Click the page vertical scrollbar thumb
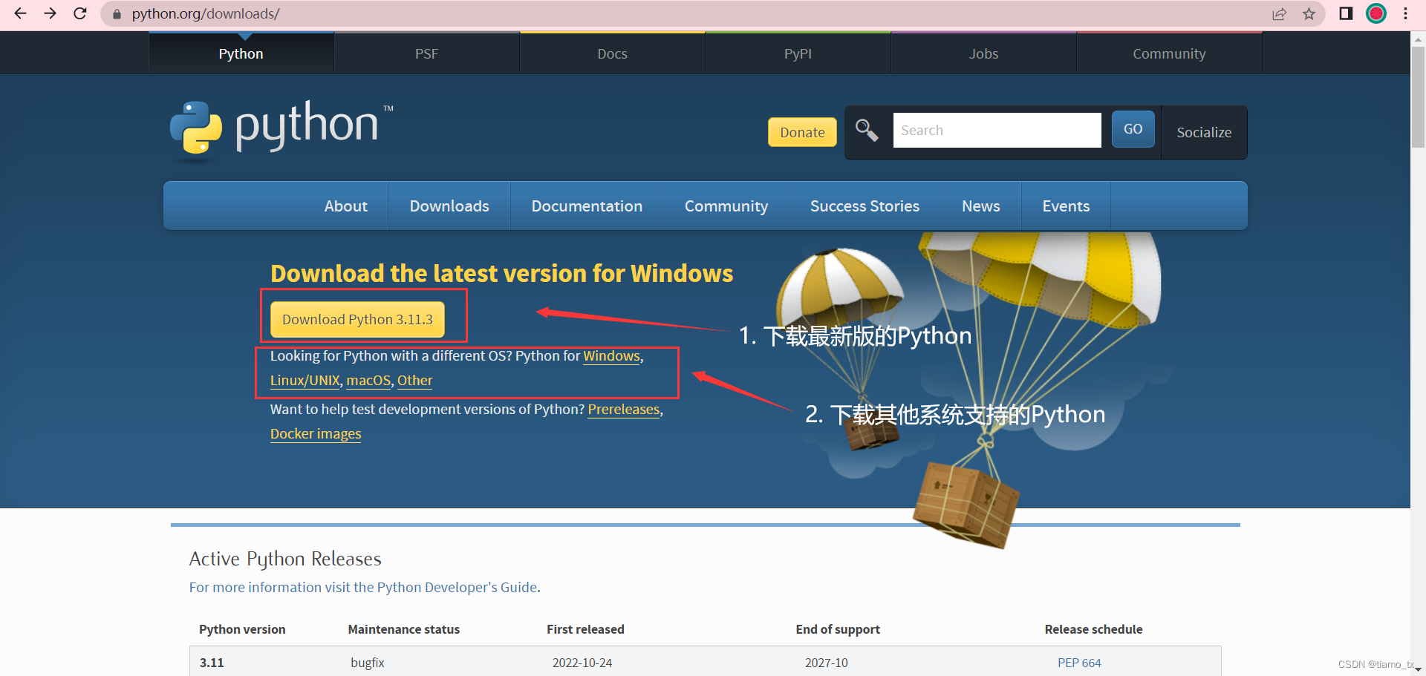1426x676 pixels. [1418, 96]
